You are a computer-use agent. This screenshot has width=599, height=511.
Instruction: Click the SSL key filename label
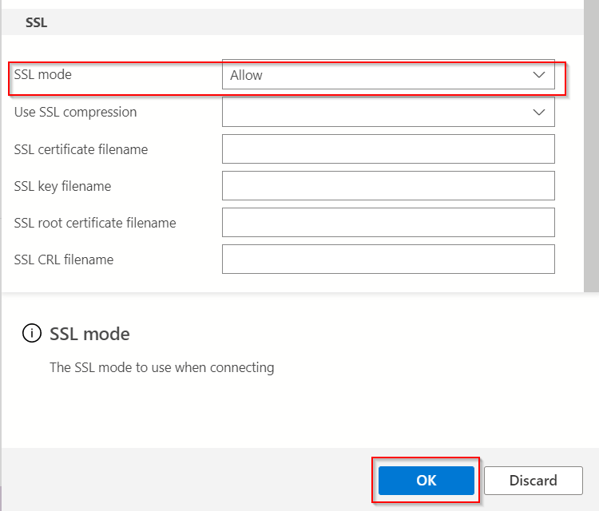click(62, 186)
